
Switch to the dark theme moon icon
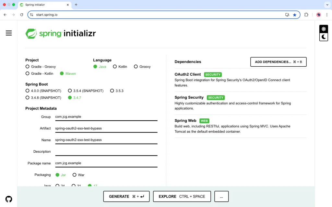[324, 37]
